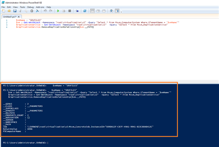
Task: Save the current script
Action: click(x=15, y=11)
